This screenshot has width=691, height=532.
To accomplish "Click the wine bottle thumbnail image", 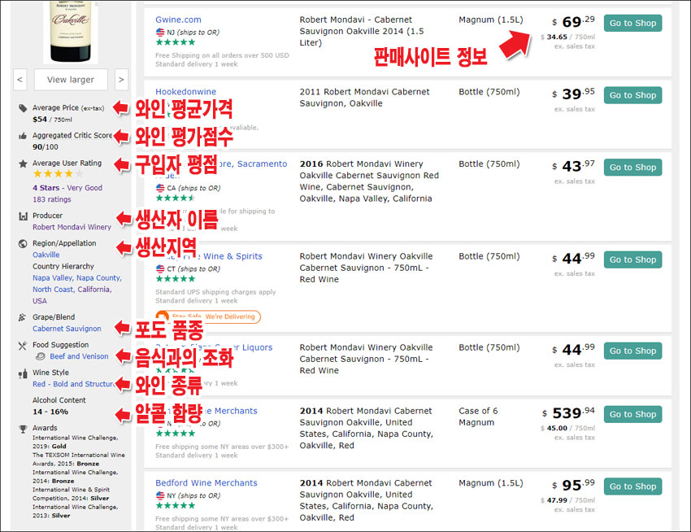I will click(70, 28).
